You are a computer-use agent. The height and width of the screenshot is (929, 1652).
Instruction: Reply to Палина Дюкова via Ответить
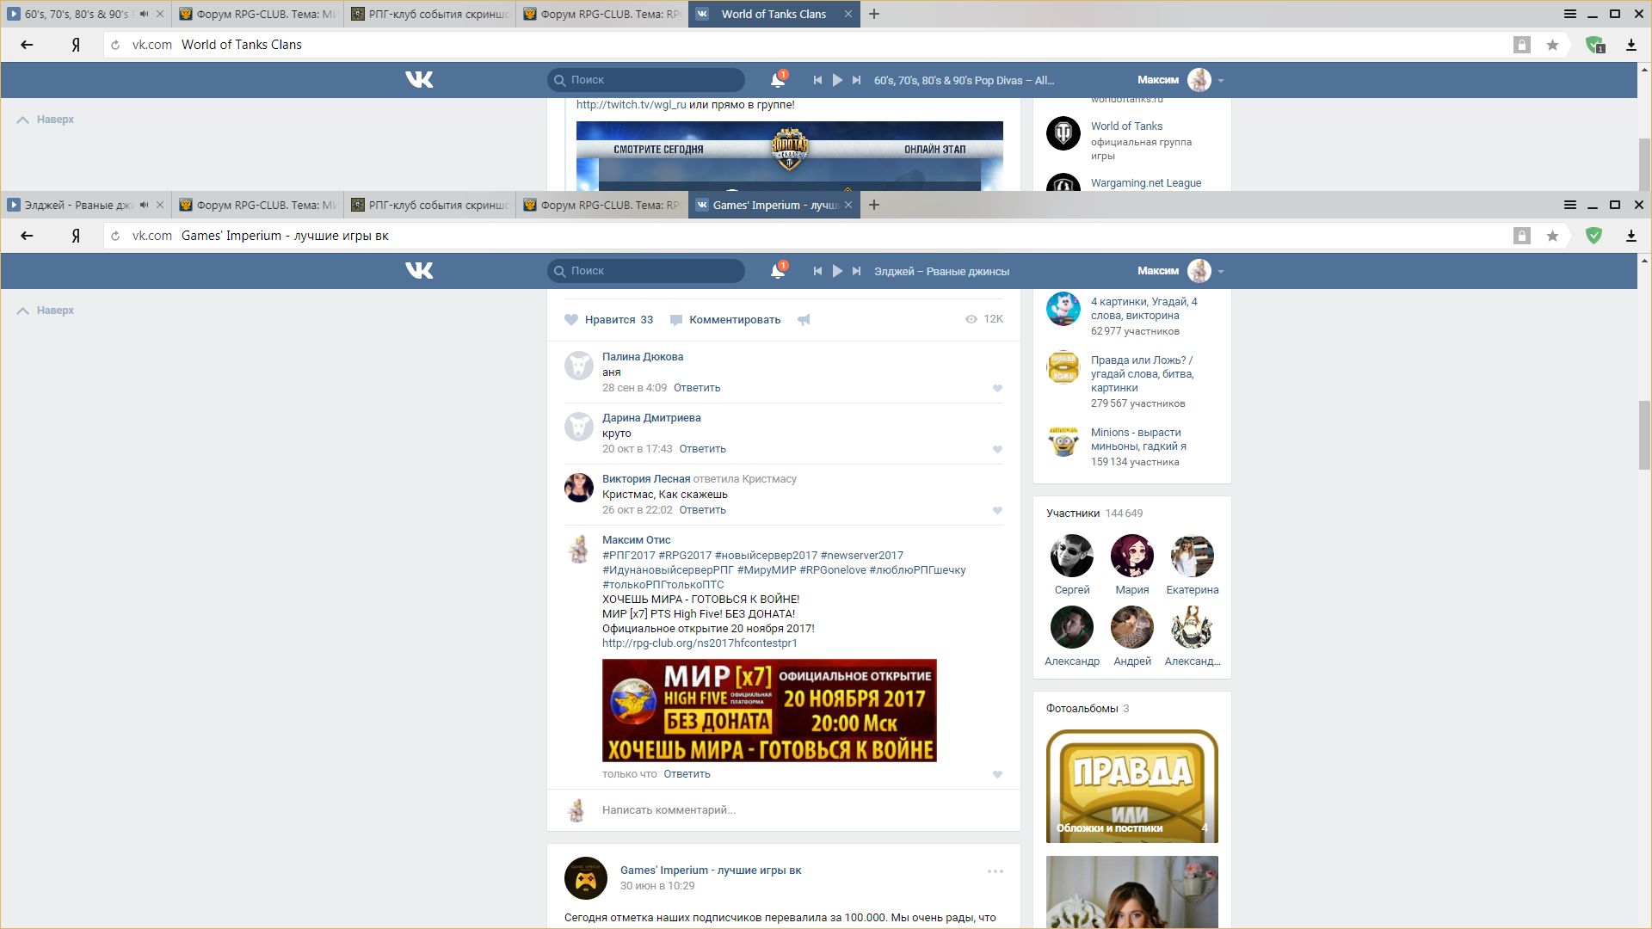tap(696, 388)
